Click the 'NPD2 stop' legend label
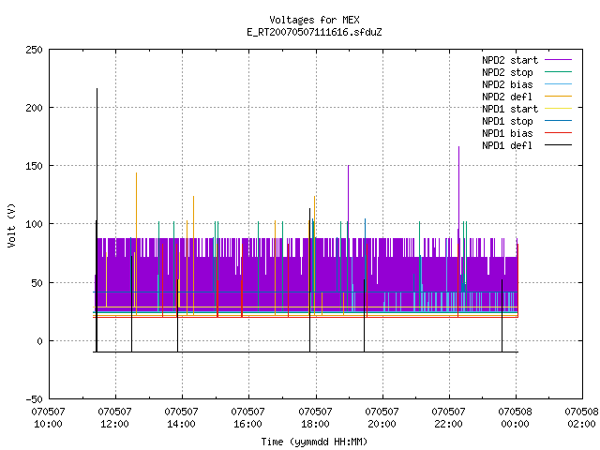 [507, 72]
